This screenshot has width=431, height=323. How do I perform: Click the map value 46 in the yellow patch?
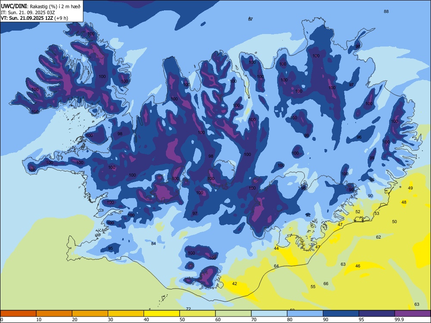(x=358, y=266)
